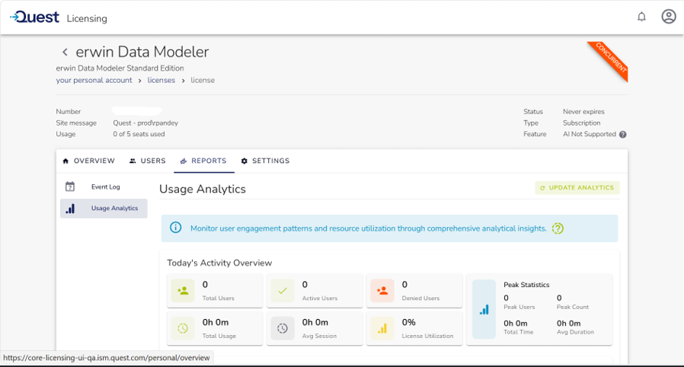The width and height of the screenshot is (684, 367).
Task: Click the green question mark help icon in banner
Action: (x=558, y=228)
